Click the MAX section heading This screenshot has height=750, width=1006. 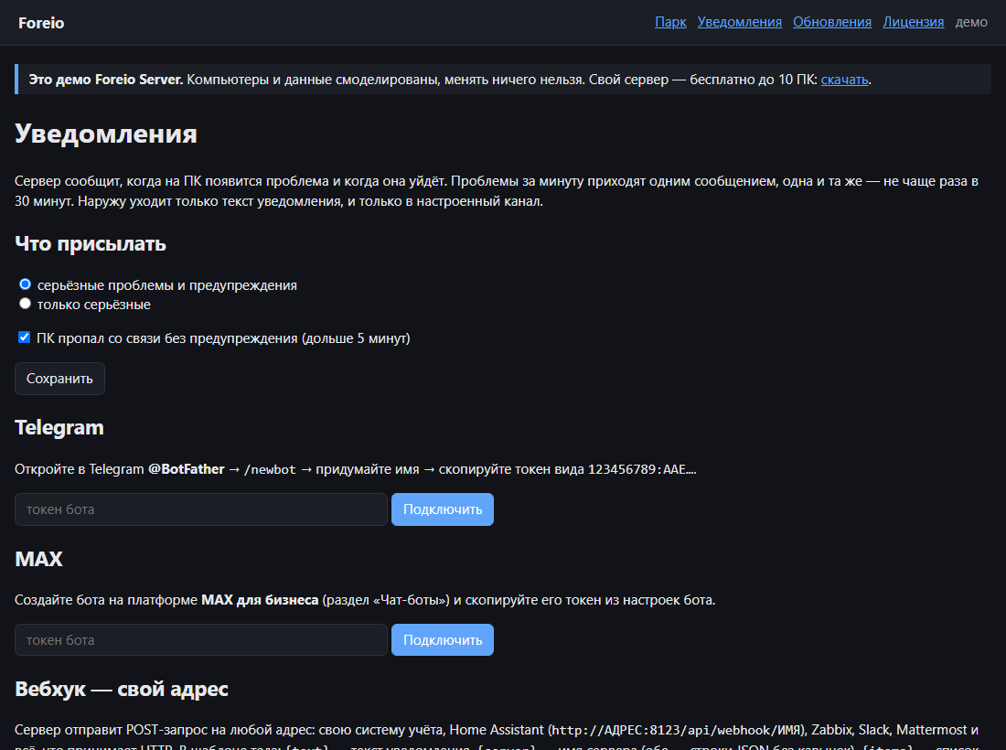click(x=38, y=559)
